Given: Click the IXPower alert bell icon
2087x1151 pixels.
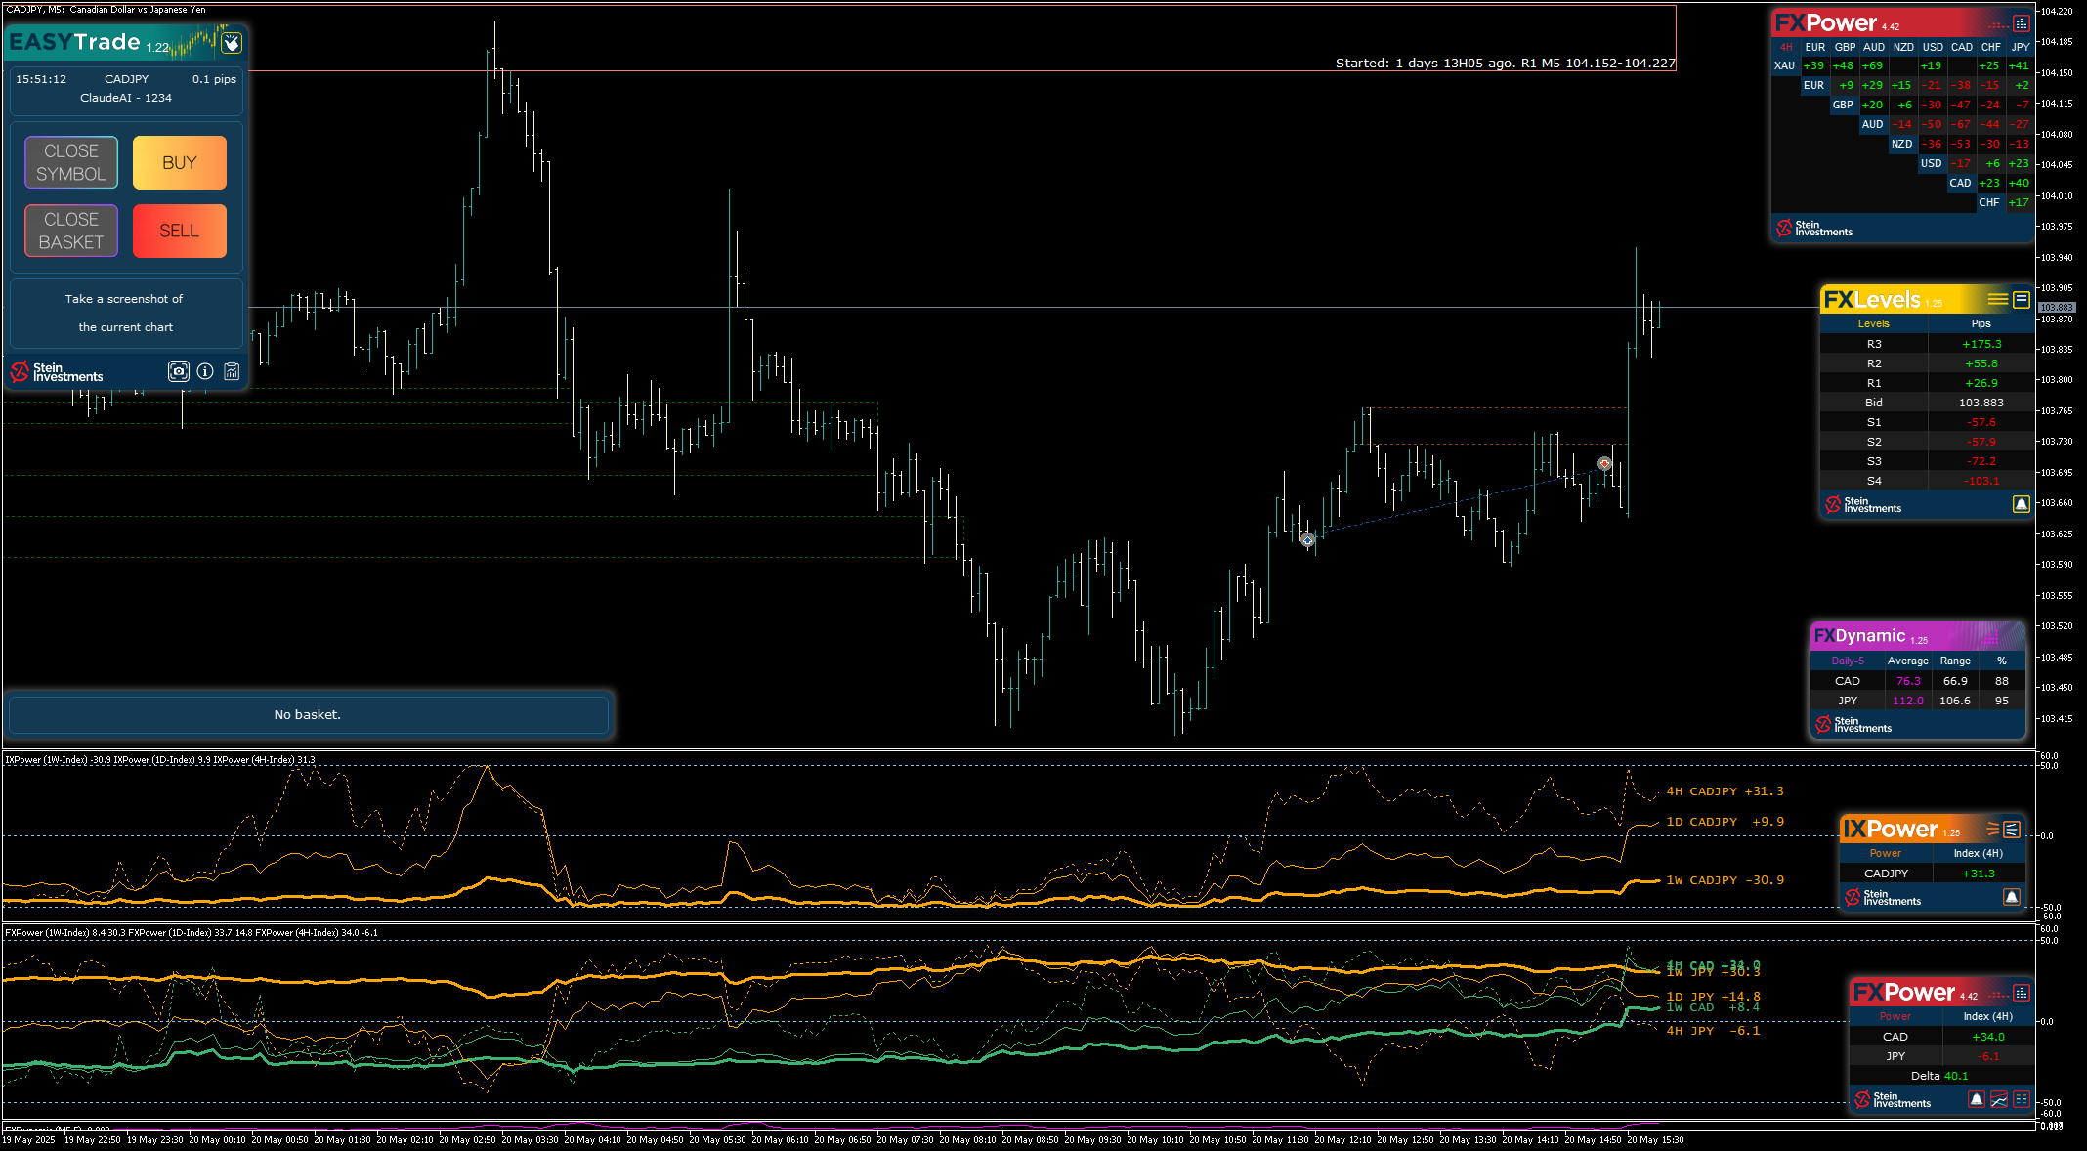Looking at the screenshot, I should click(2012, 897).
